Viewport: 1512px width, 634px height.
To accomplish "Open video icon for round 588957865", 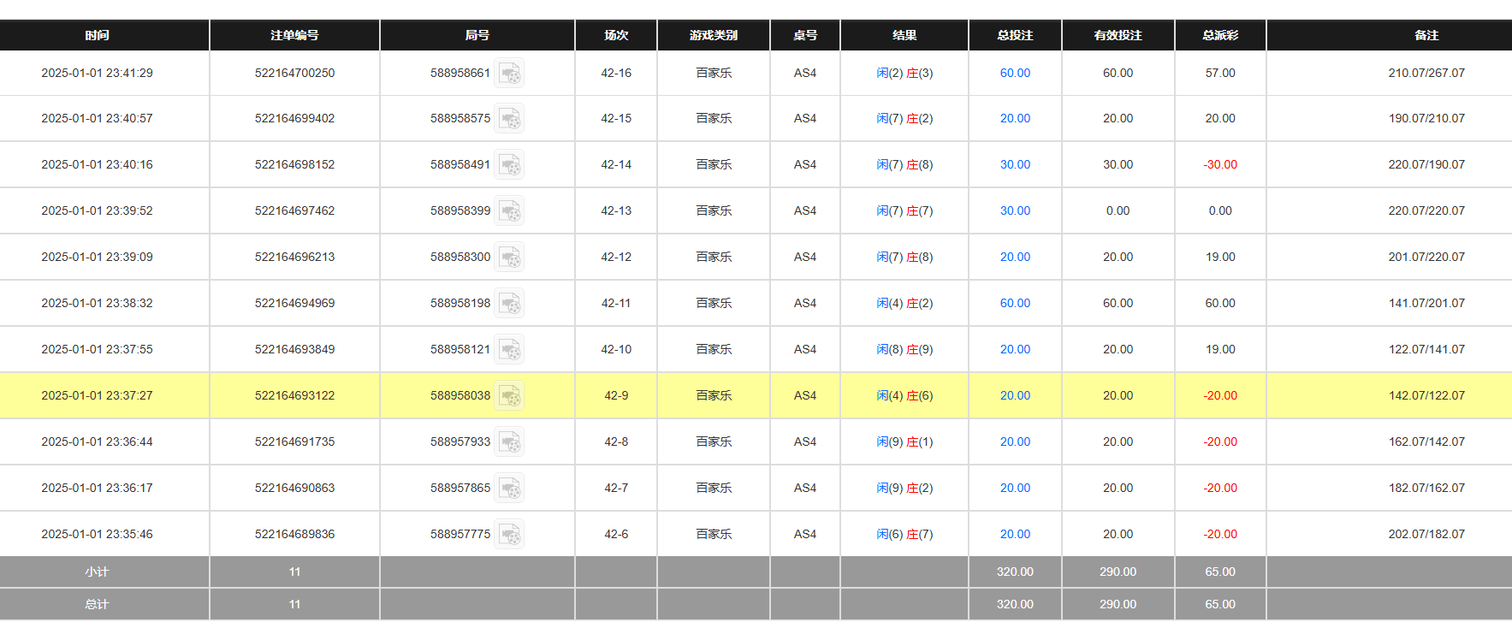I will point(509,489).
